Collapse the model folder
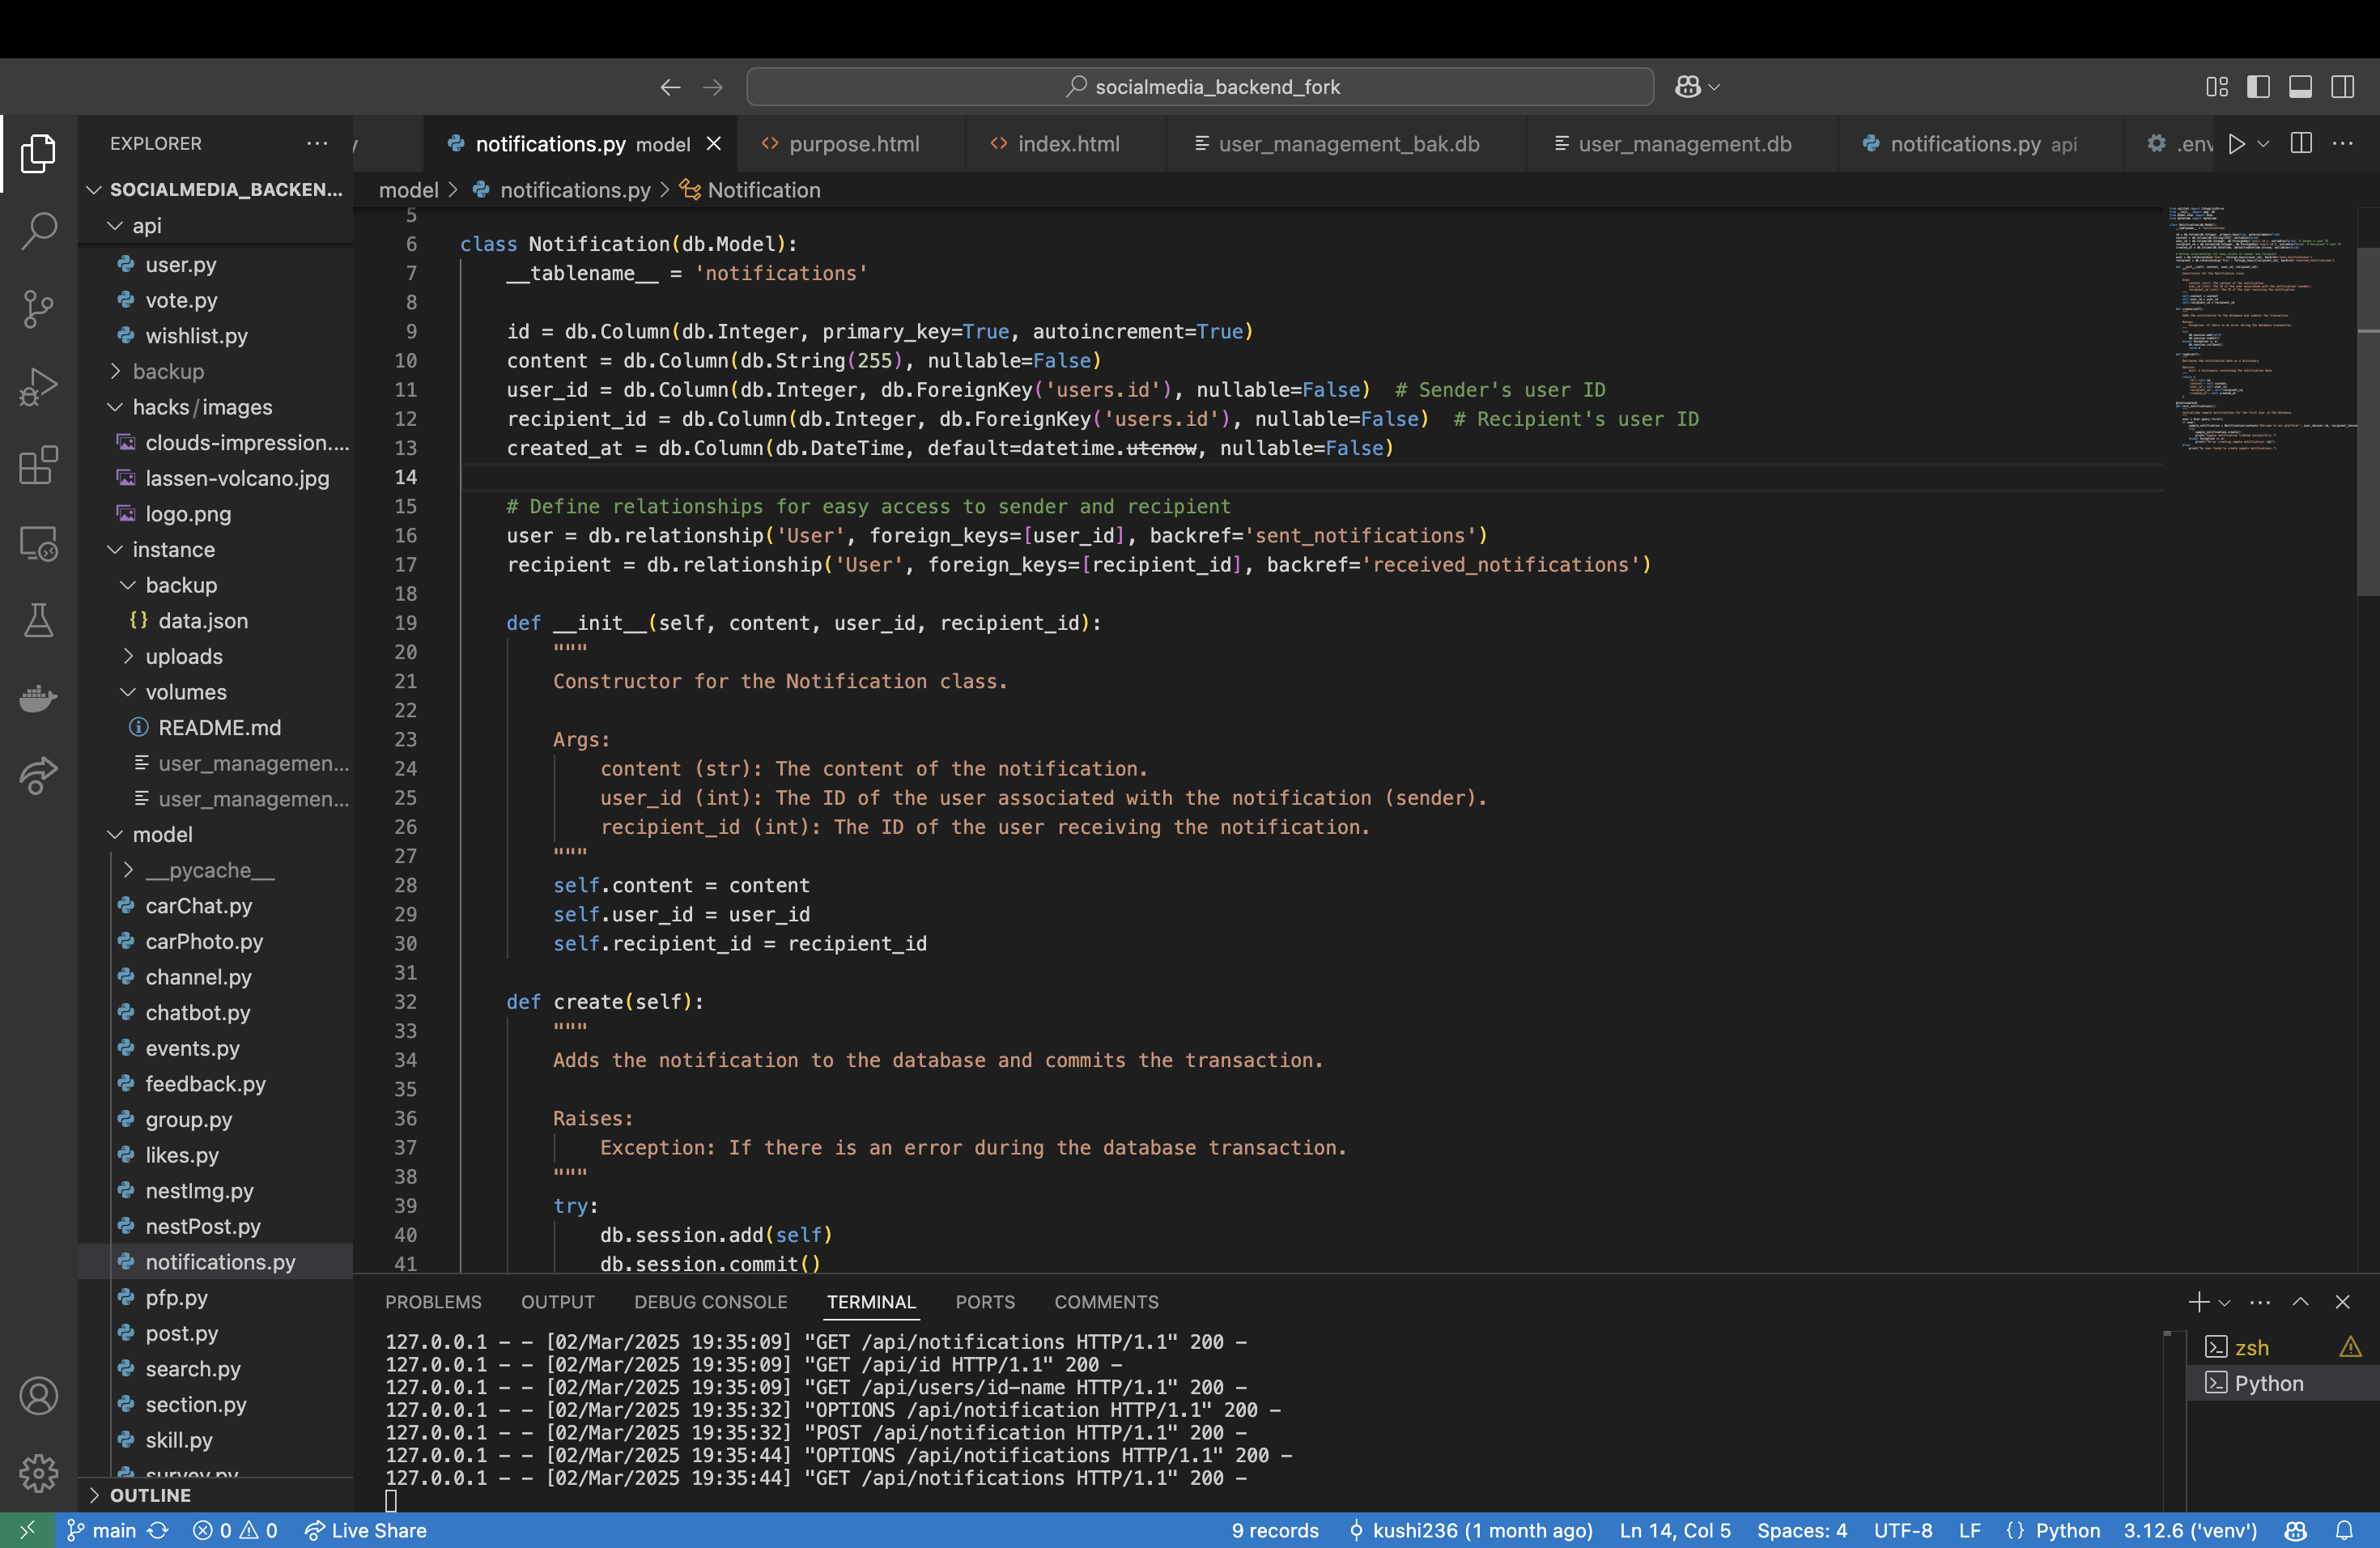 point(215,835)
